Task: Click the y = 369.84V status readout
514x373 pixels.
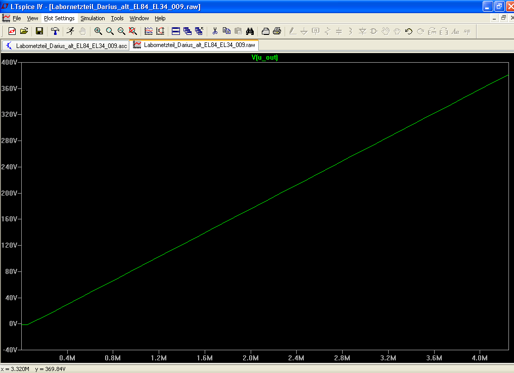Action: tap(50, 369)
